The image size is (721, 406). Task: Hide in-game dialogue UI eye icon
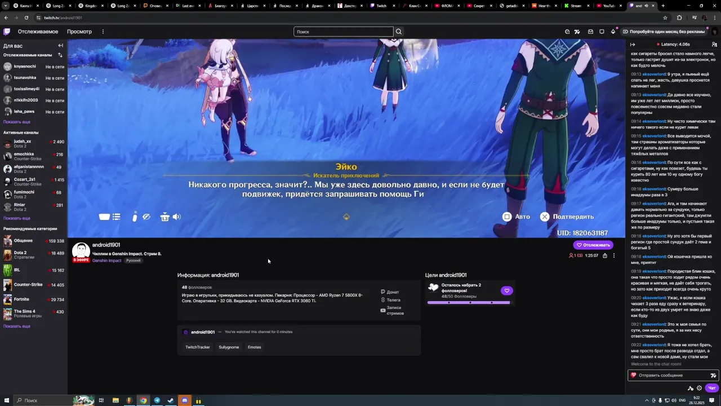pyautogui.click(x=146, y=217)
